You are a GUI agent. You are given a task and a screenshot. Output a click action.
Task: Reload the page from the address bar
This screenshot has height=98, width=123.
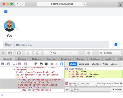click(x=84, y=4)
